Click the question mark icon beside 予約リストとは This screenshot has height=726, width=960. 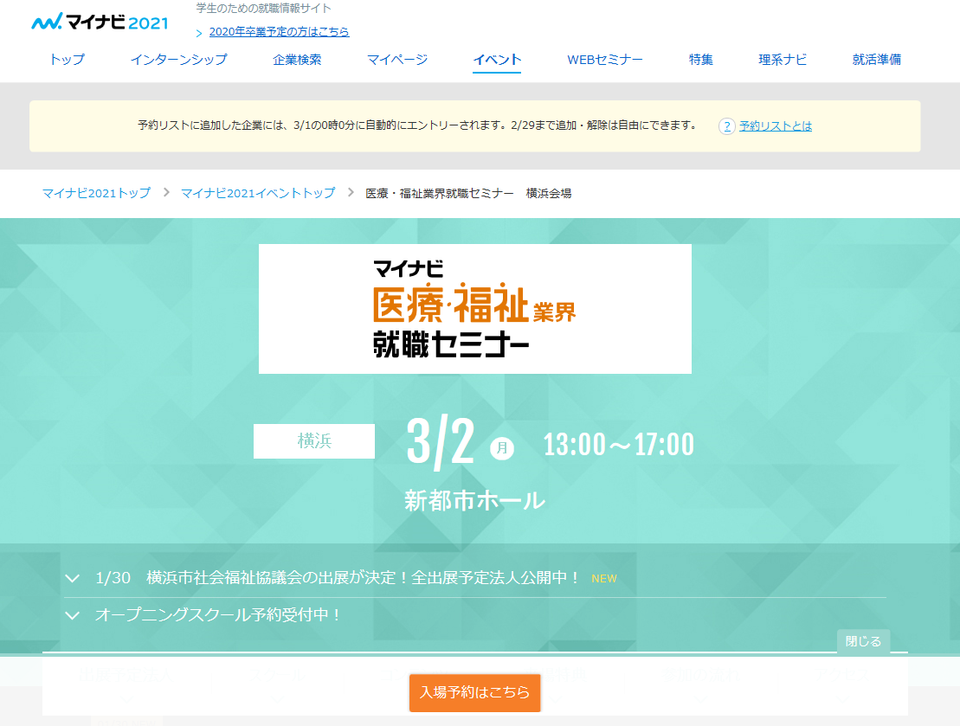[727, 126]
